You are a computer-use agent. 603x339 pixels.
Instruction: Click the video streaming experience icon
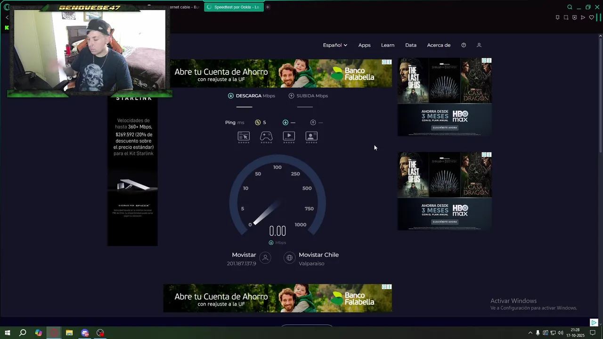point(289,136)
